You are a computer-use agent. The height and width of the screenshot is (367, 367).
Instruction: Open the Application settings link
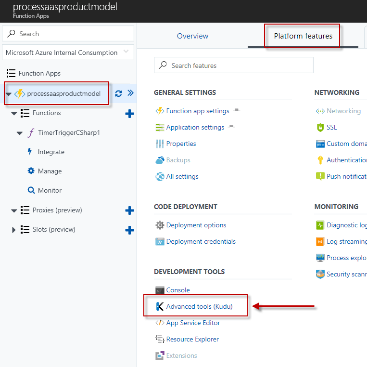click(195, 127)
